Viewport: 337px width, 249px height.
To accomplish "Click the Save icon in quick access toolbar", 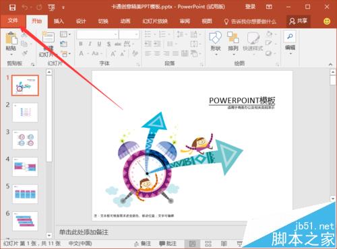I will [x=12, y=7].
